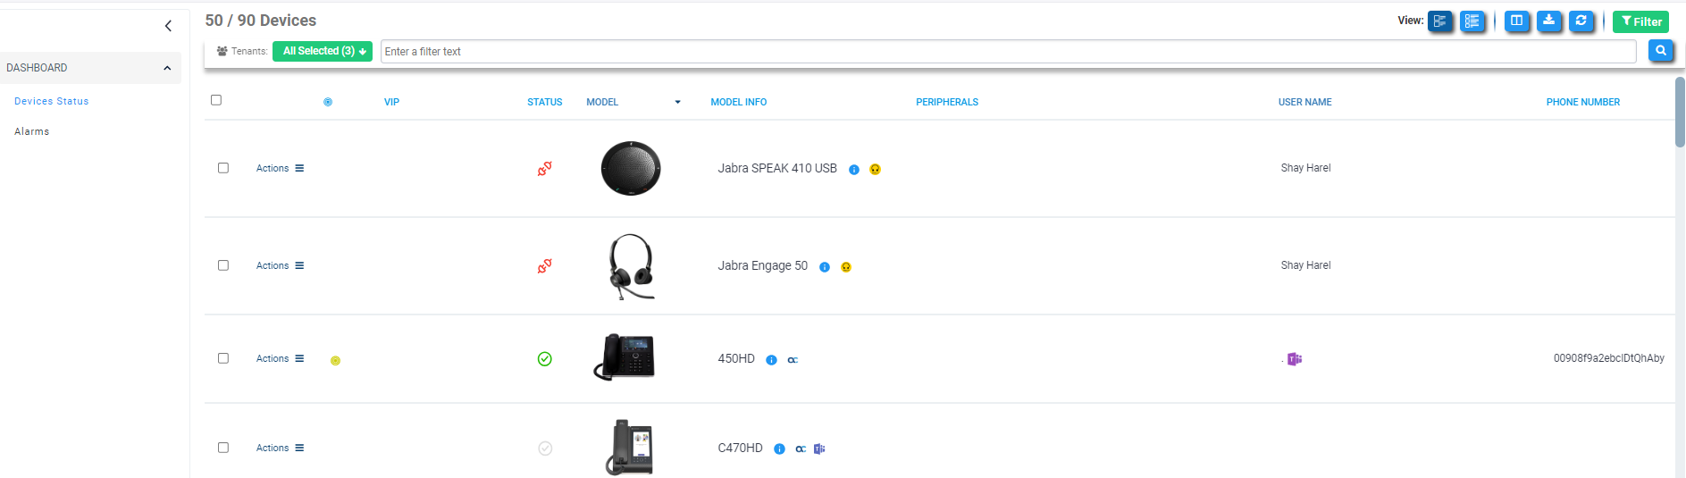The image size is (1686, 478).
Task: Click the C470HD phone thumbnail
Action: 630,448
